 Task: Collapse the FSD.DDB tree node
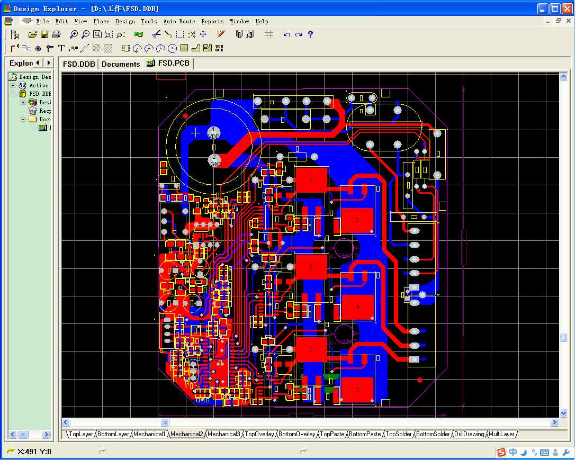[x=13, y=94]
